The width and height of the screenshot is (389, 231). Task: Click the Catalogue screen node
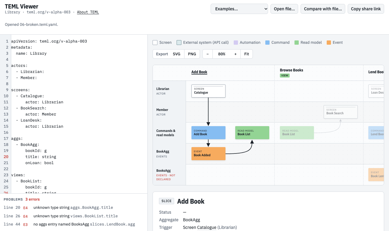[x=208, y=91]
